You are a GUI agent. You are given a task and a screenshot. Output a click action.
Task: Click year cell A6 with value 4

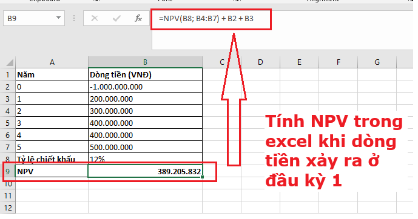point(52,135)
